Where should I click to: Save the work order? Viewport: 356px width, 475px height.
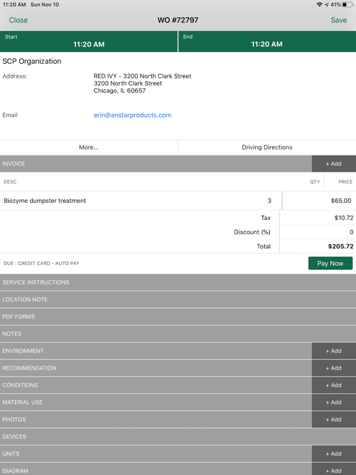tap(339, 20)
